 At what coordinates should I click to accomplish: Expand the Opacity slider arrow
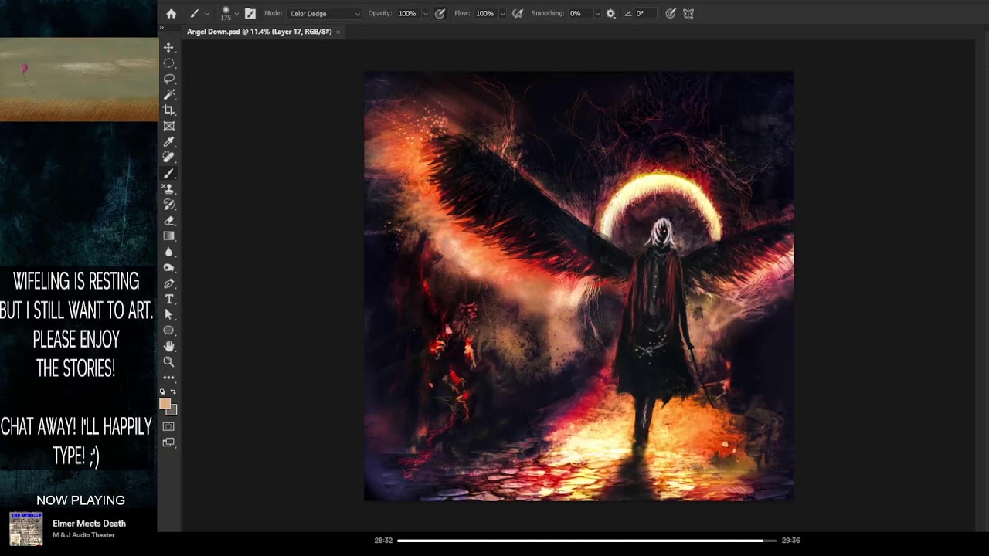pyautogui.click(x=425, y=14)
